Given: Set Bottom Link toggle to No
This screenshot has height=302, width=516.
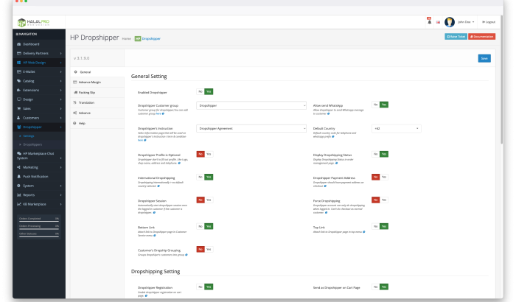Looking at the screenshot, I should click(200, 226).
